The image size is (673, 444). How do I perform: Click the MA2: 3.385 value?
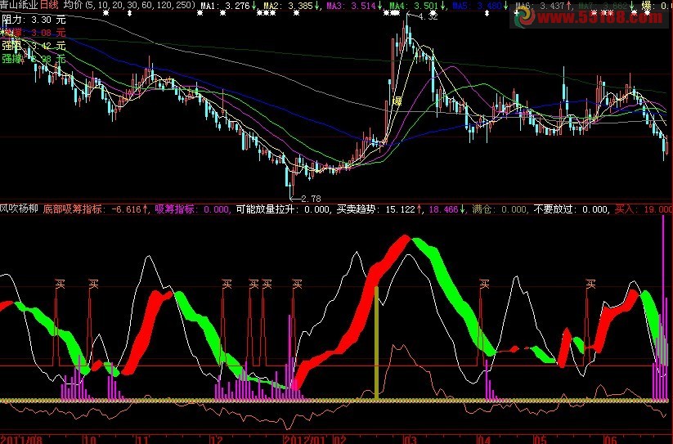[292, 6]
